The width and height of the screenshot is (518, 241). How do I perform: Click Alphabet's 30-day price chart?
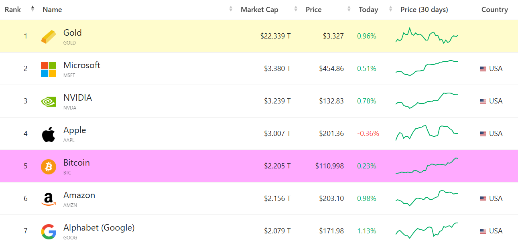pos(427,231)
